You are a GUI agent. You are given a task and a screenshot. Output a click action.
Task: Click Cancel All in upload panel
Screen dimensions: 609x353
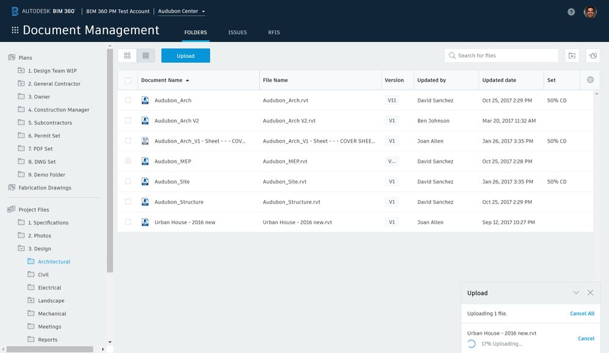582,313
